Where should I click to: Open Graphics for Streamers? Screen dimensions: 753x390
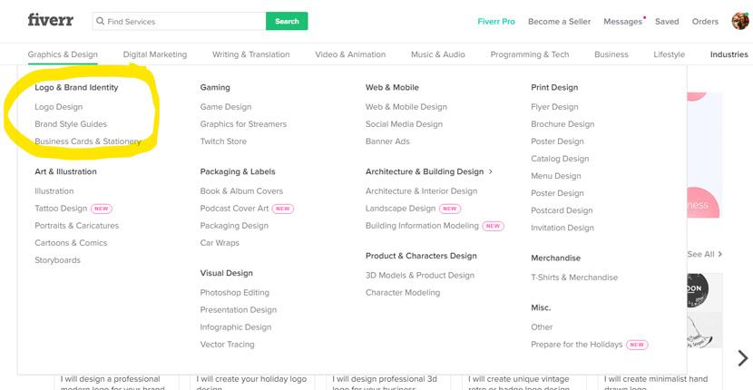pos(243,124)
